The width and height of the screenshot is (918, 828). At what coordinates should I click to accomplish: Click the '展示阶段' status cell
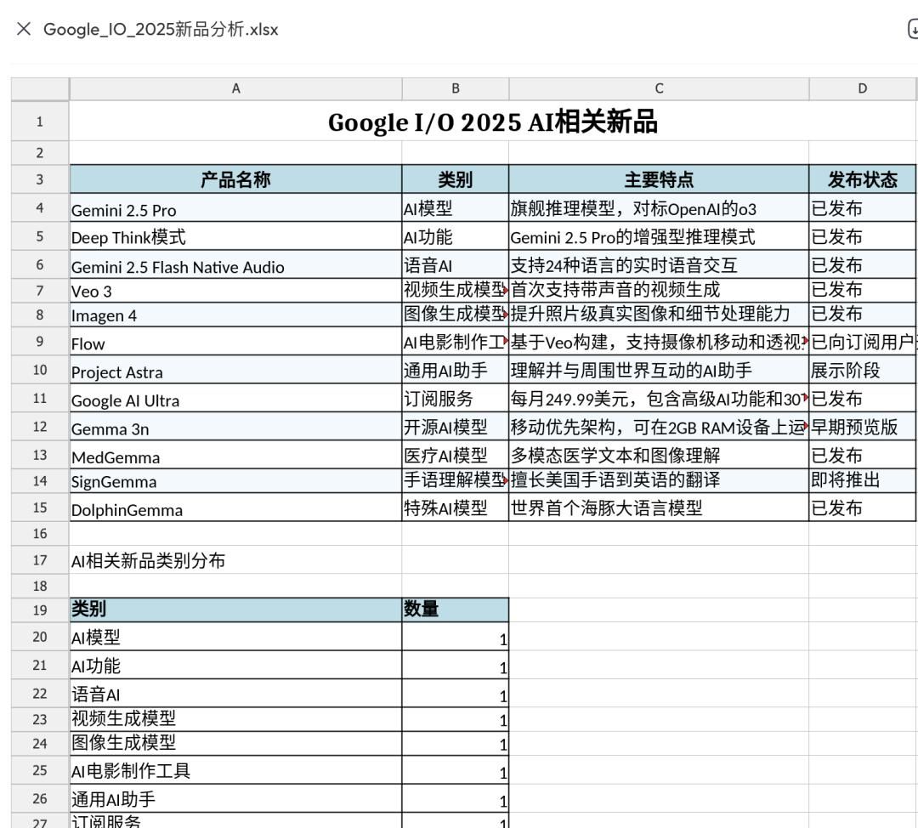(x=863, y=370)
